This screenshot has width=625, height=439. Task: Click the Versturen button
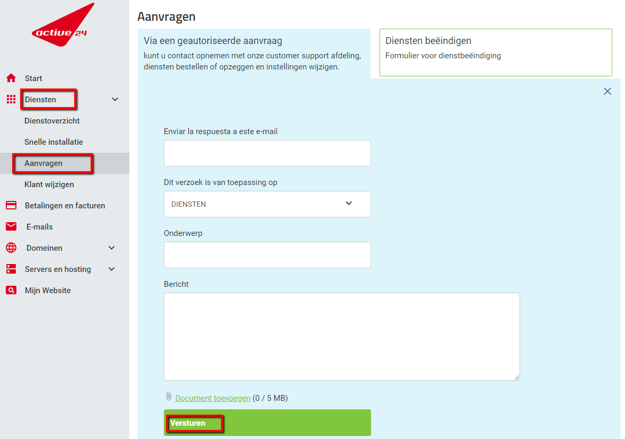[267, 423]
